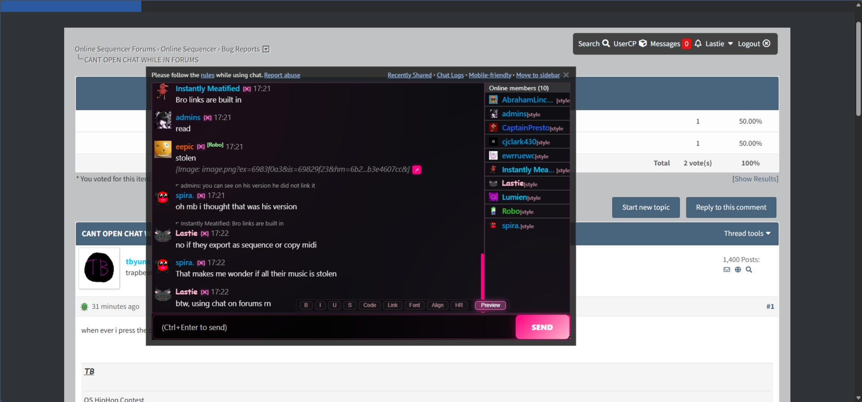
Task: Open the Bug Reports breadcrumb link
Action: pos(240,49)
